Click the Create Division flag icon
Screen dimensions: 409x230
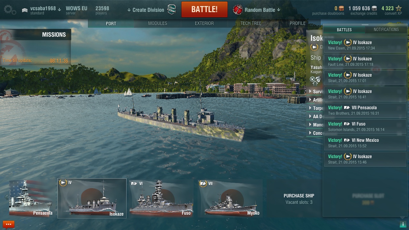pyautogui.click(x=172, y=10)
